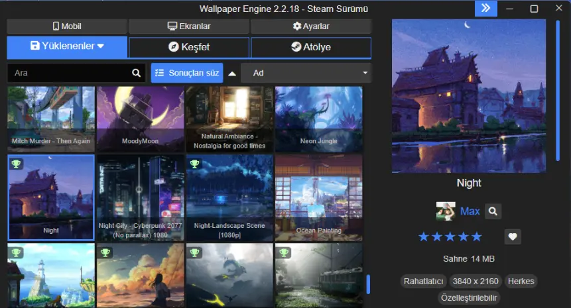The width and height of the screenshot is (571, 308).
Task: Open the Ekranlar tab
Action: [189, 26]
